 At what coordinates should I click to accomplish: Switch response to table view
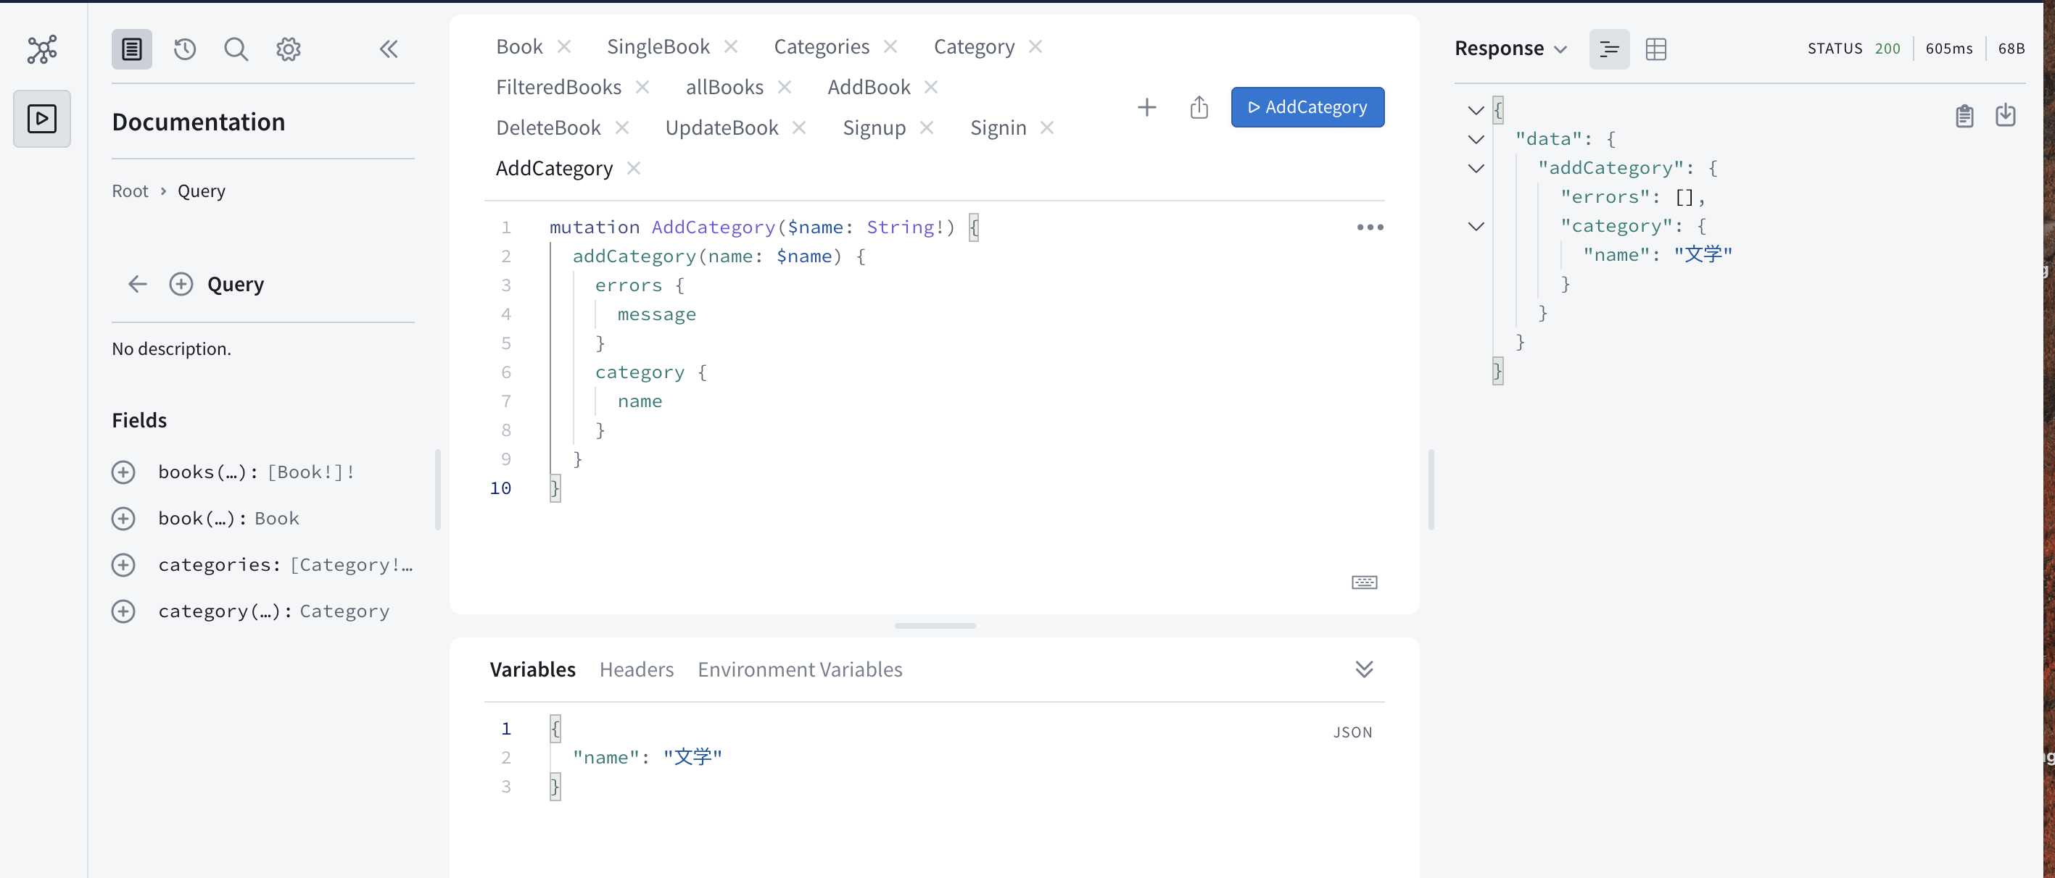coord(1656,49)
